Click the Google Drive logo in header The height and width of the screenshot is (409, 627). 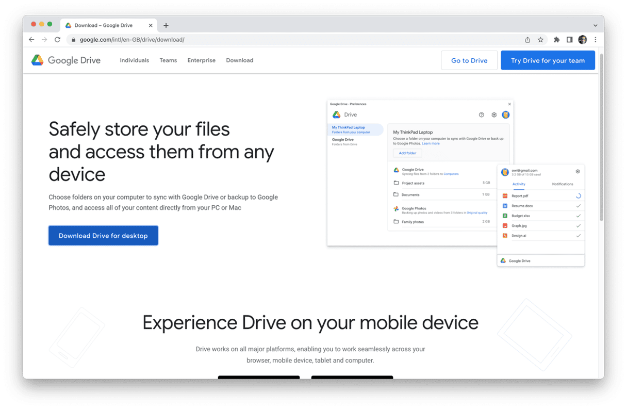coord(66,60)
